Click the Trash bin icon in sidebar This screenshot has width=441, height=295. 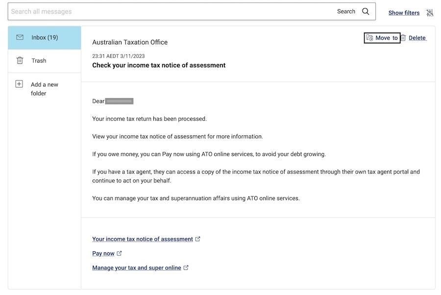point(20,60)
